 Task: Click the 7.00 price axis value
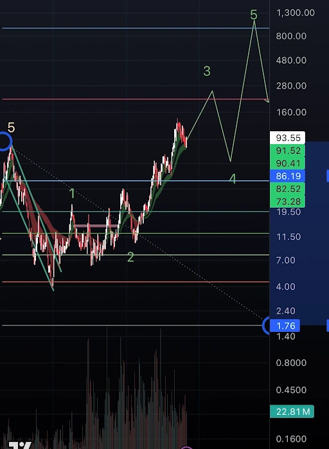point(285,261)
